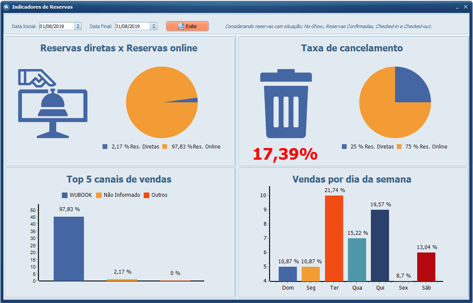Screen dimensions: 473x303
Task: Click the 15,22 % label above Qua
Action: point(358,233)
